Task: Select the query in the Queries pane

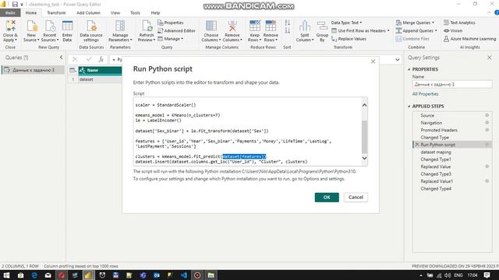Action: (33, 70)
